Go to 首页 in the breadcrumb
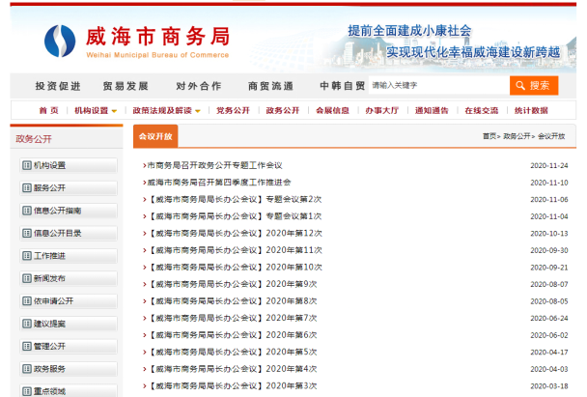 coord(489,136)
